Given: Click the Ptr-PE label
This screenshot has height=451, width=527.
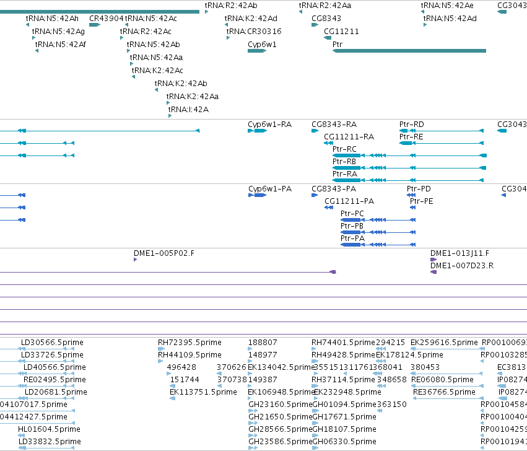Looking at the screenshot, I should (x=422, y=201).
